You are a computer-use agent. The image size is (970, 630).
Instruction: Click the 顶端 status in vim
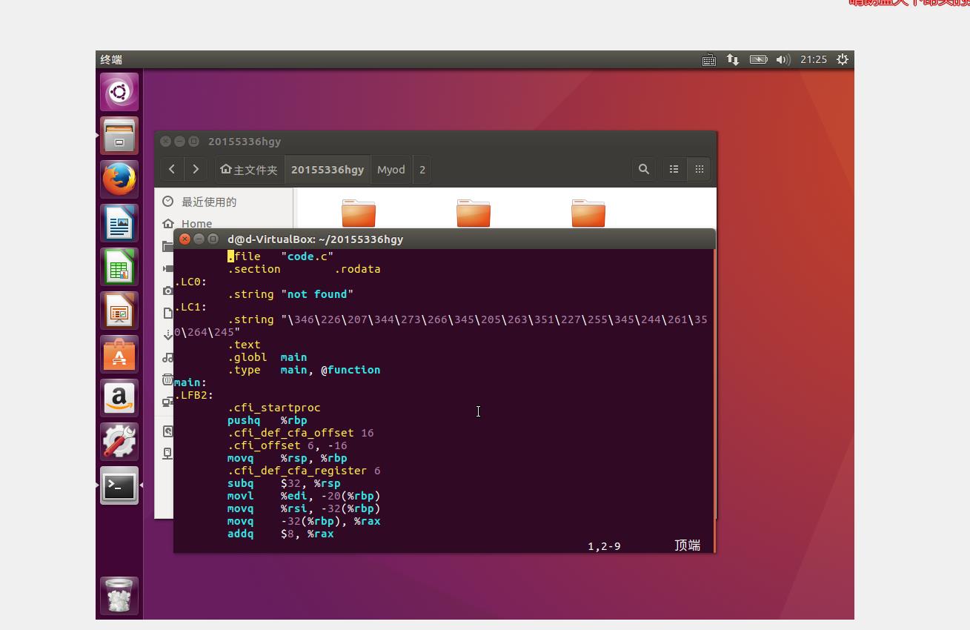click(x=688, y=546)
